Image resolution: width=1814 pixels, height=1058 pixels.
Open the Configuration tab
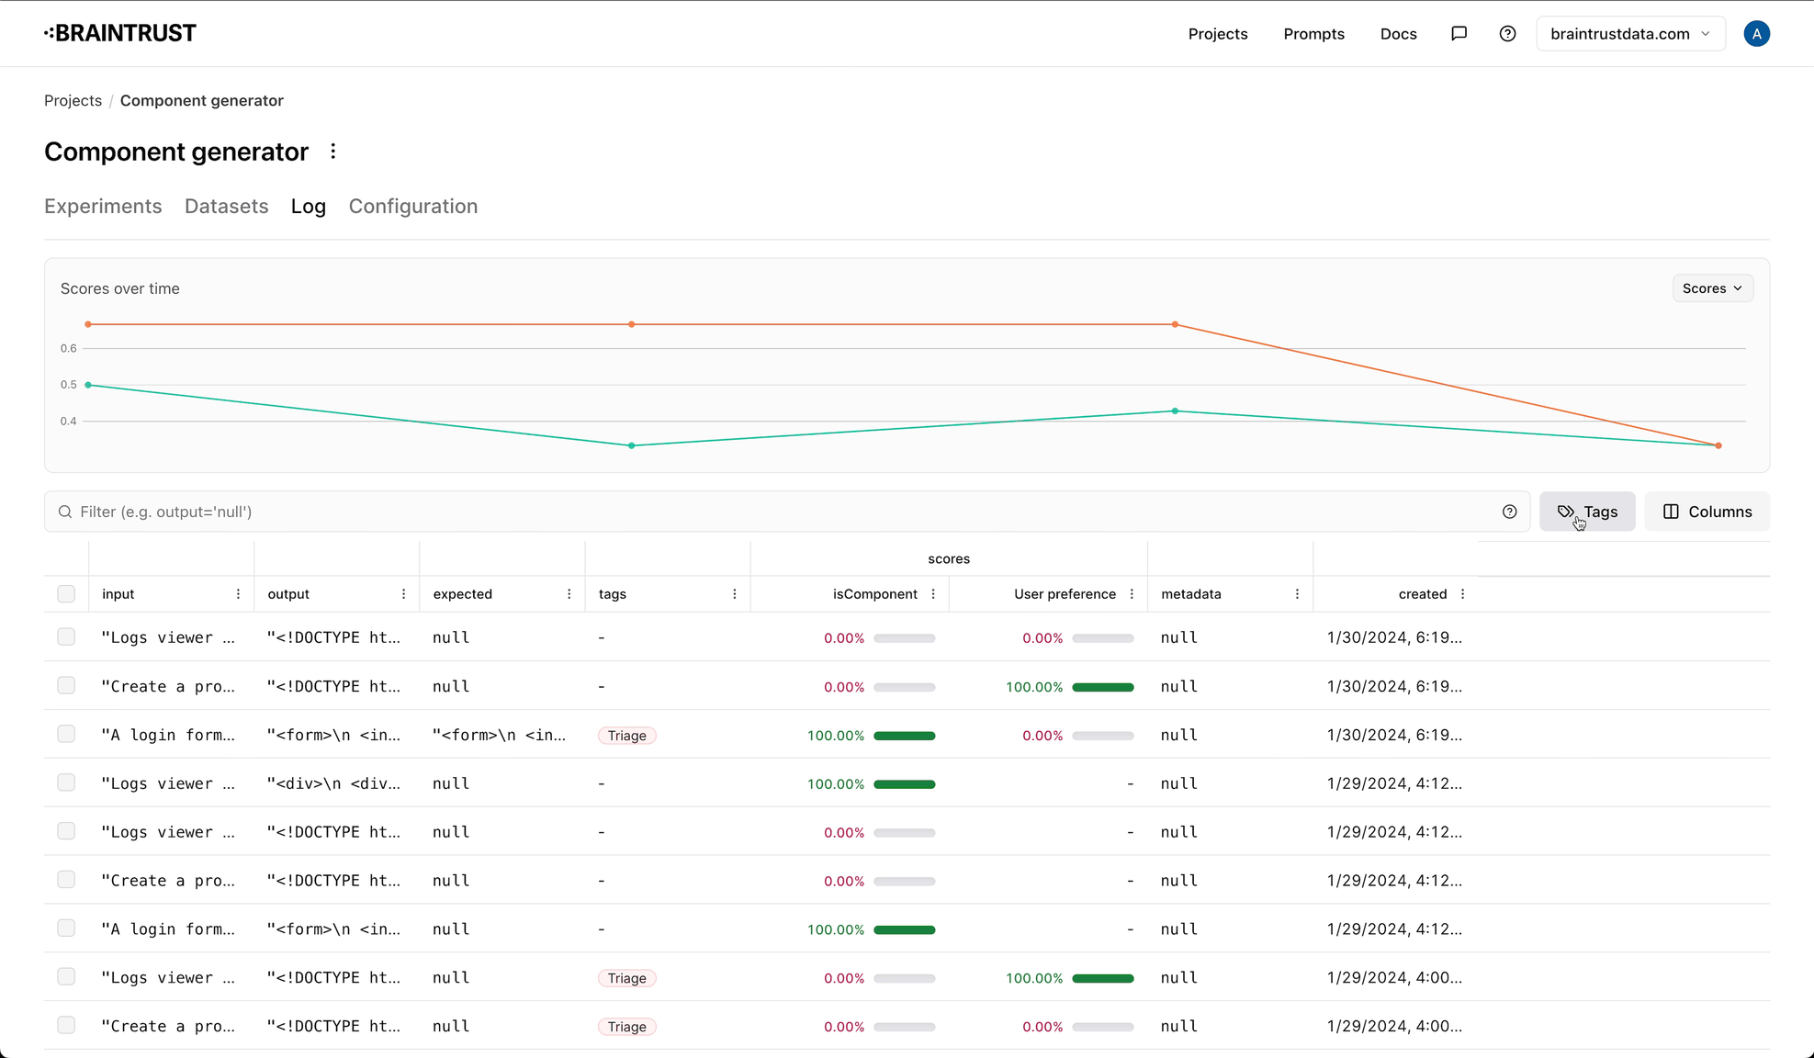point(412,207)
